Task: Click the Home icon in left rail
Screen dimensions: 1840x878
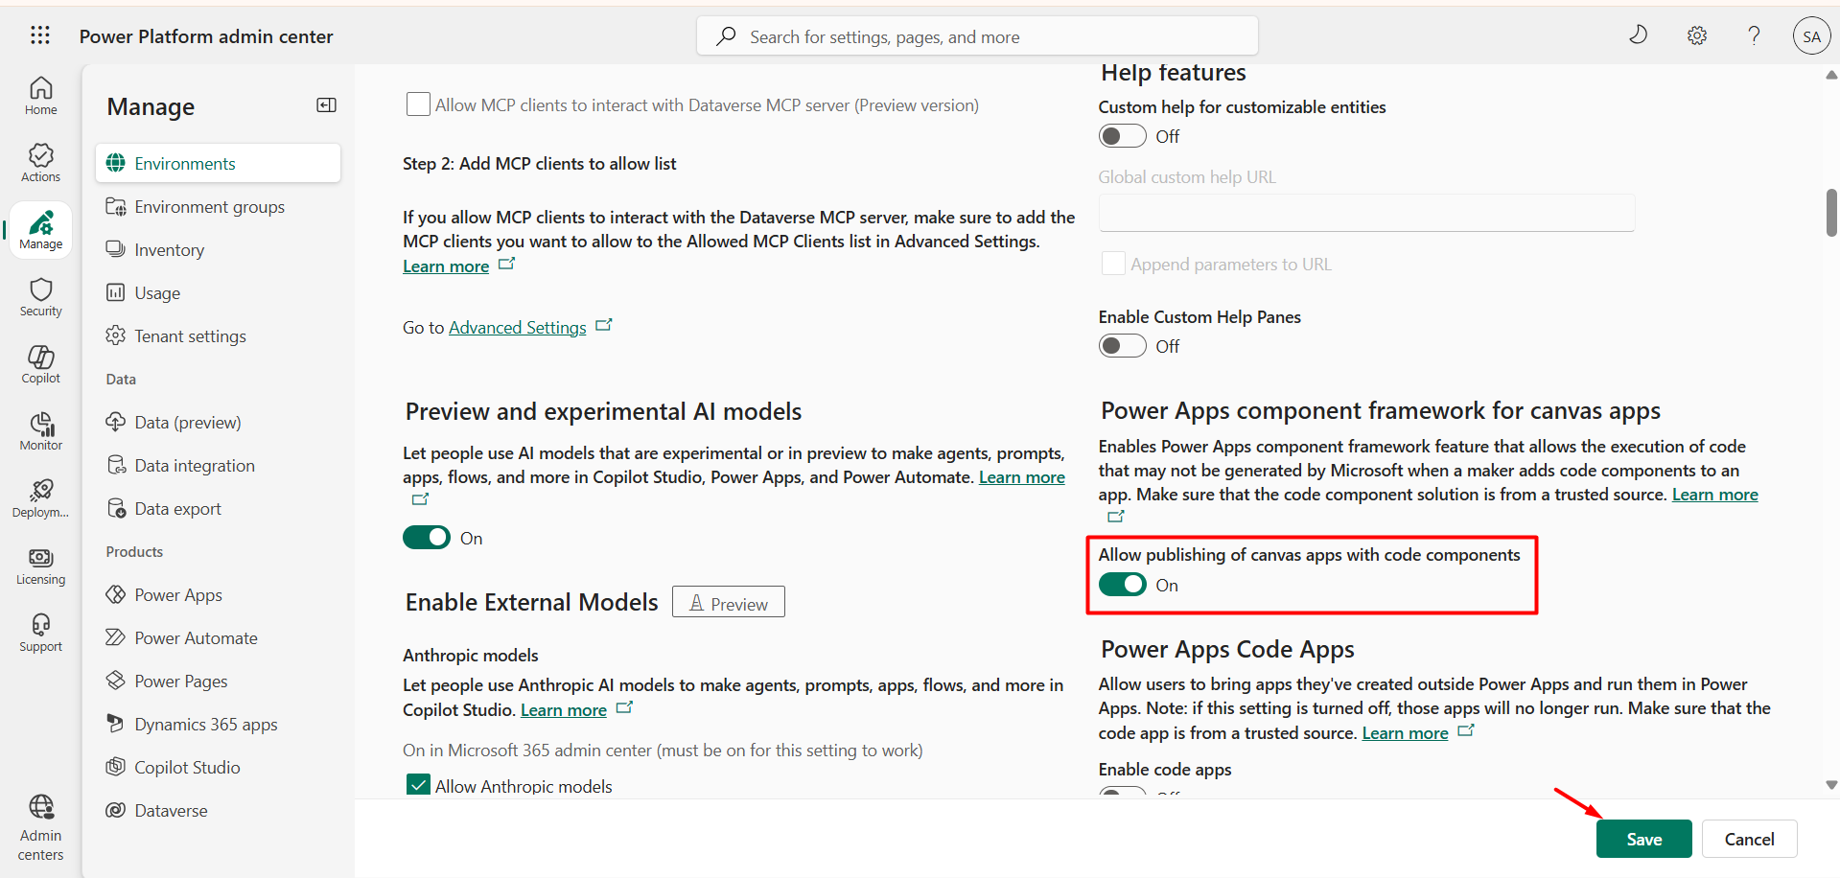Action: tap(40, 95)
